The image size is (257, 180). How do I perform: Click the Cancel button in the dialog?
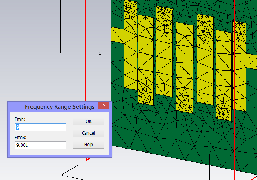tap(89, 133)
